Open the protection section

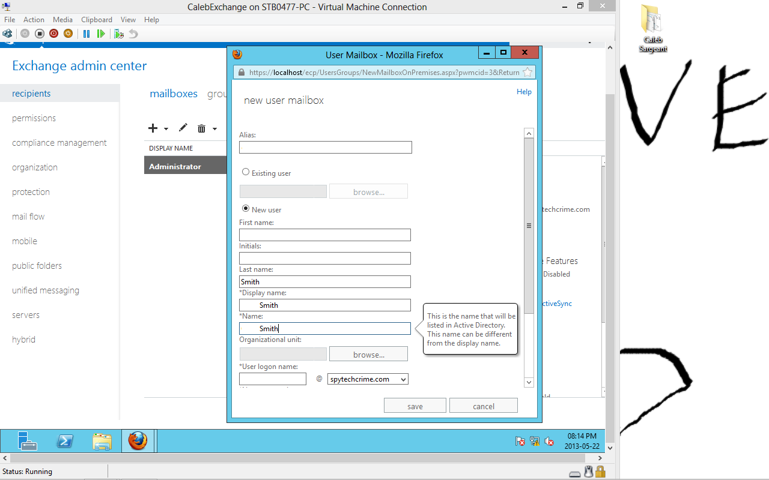pos(31,192)
